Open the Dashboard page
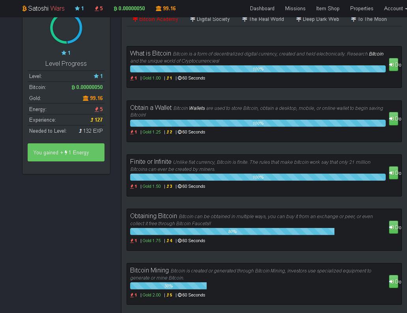This screenshot has height=313, width=407. [262, 8]
